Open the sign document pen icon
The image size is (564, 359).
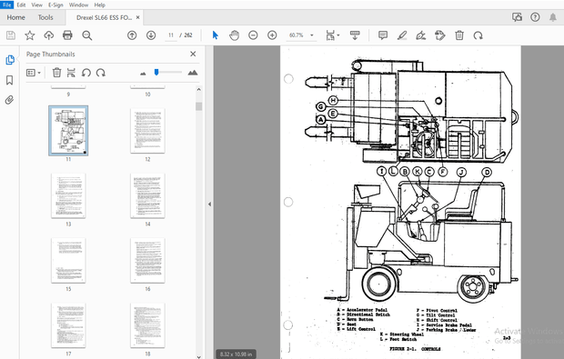click(x=421, y=35)
